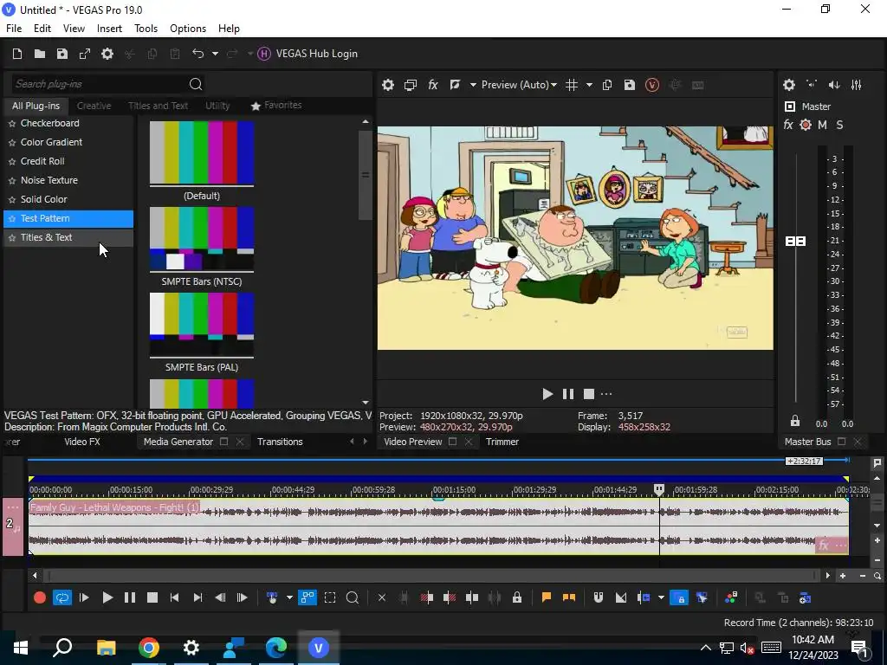Open a project using the folder icon
This screenshot has width=887, height=665.
coord(40,54)
